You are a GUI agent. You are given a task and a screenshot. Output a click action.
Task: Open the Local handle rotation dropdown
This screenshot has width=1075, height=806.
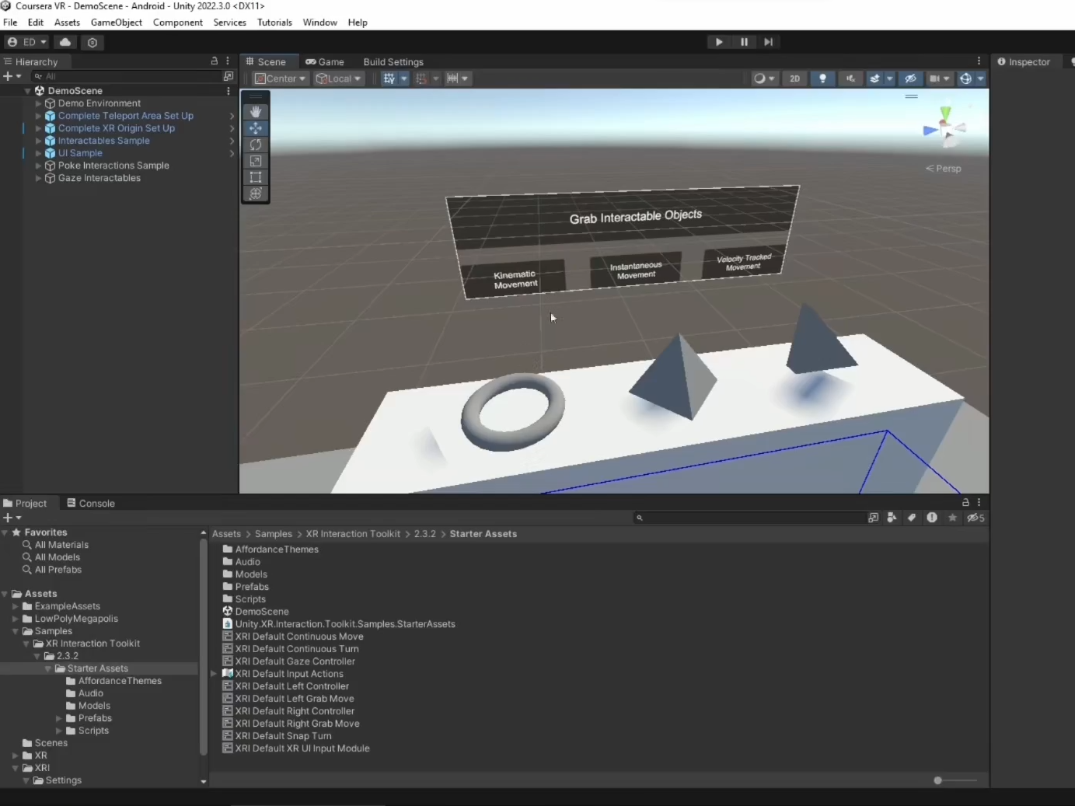coord(339,79)
